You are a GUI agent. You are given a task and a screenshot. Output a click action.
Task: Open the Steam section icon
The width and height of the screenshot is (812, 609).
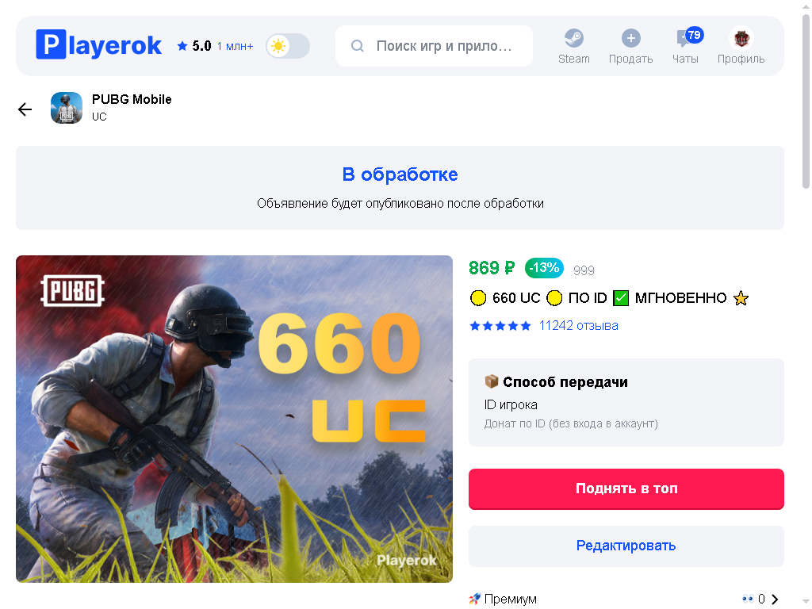(x=574, y=38)
